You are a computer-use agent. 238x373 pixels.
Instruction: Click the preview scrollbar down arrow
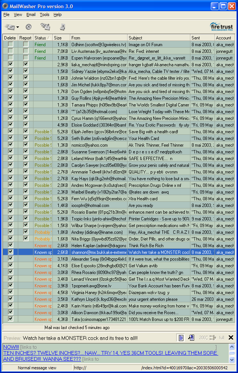pos(232,359)
